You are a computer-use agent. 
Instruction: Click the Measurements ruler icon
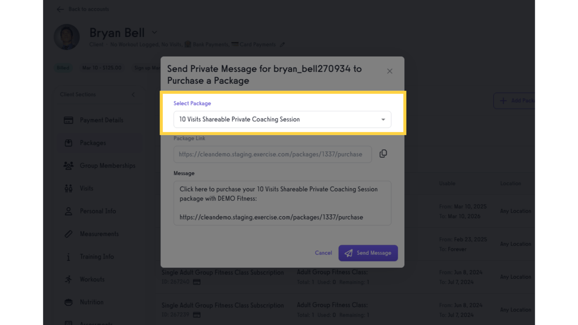68,234
